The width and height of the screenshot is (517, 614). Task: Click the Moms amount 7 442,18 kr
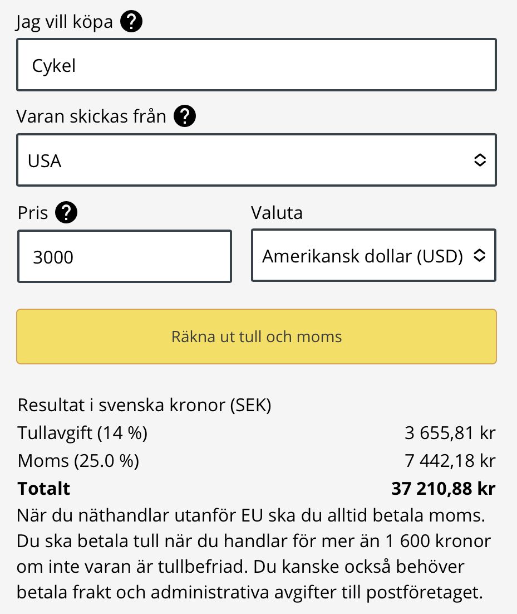[450, 461]
